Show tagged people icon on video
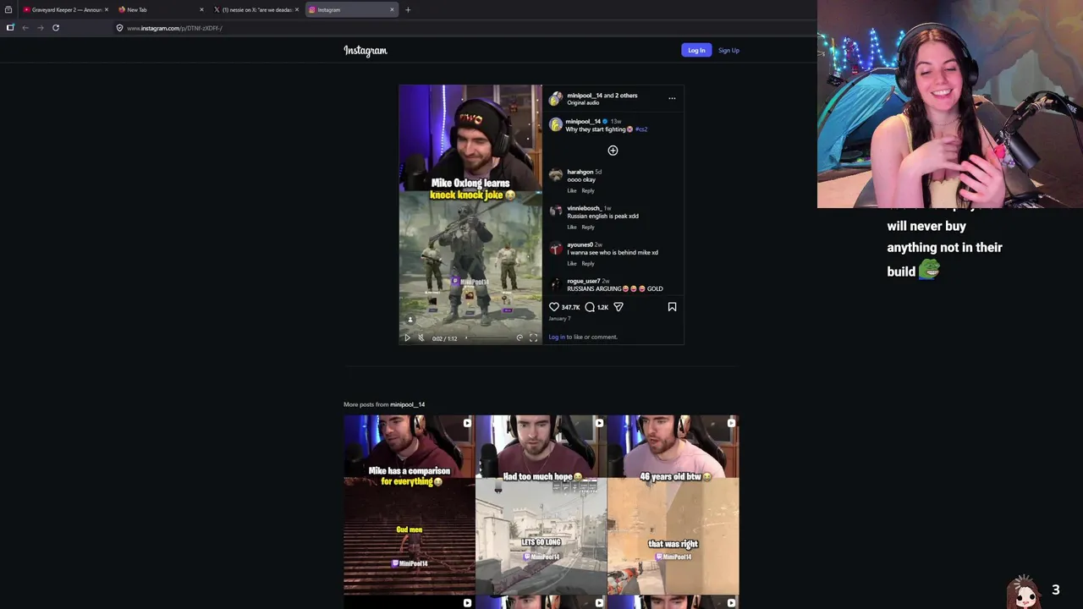The width and height of the screenshot is (1083, 609). click(x=410, y=320)
